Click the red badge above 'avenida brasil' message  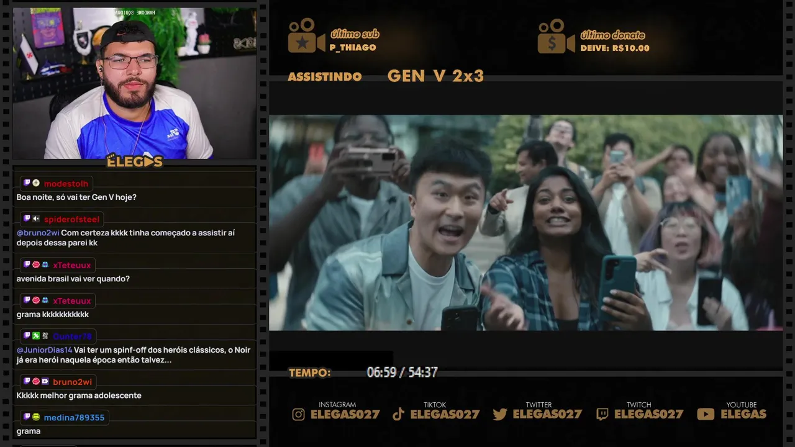pos(36,264)
